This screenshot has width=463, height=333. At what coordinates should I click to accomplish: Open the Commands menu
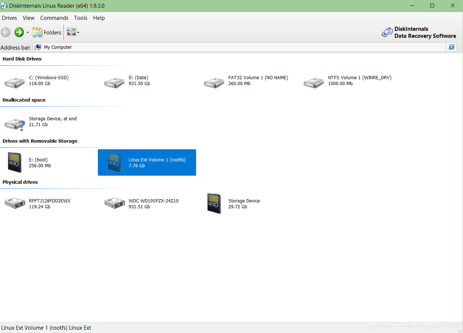click(x=54, y=18)
